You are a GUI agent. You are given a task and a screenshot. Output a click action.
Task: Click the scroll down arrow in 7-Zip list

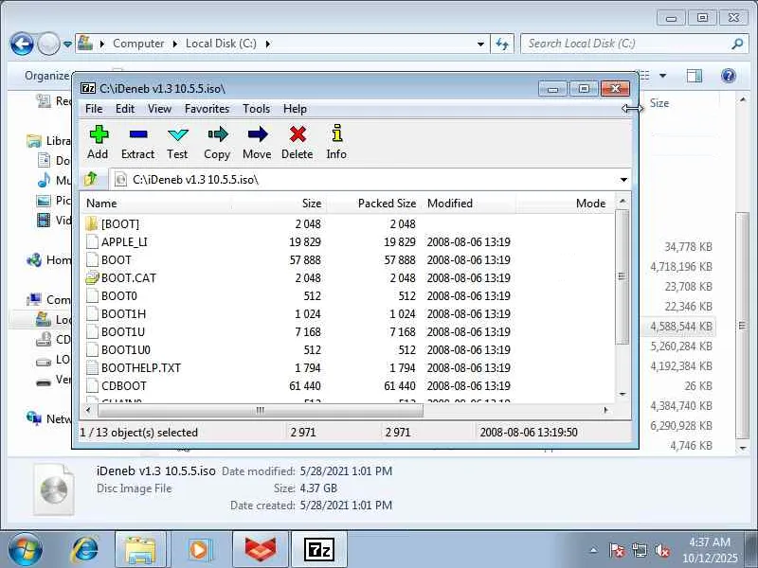pos(623,395)
